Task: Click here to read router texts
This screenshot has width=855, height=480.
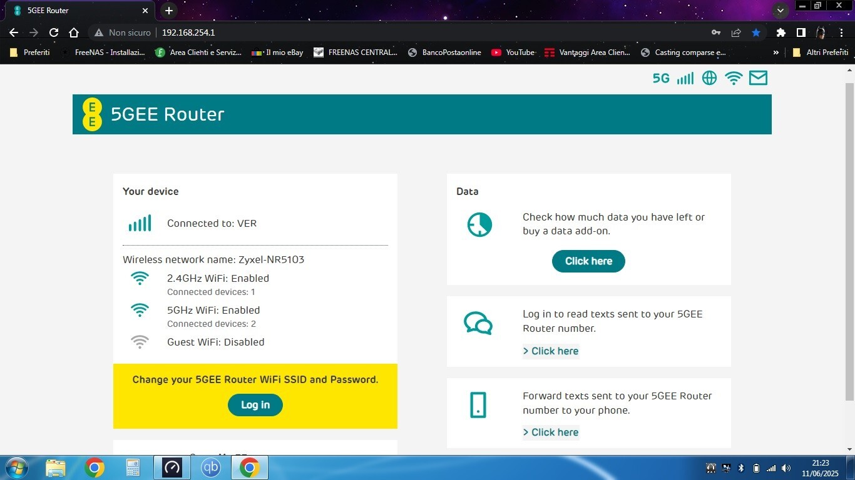Action: (551, 351)
